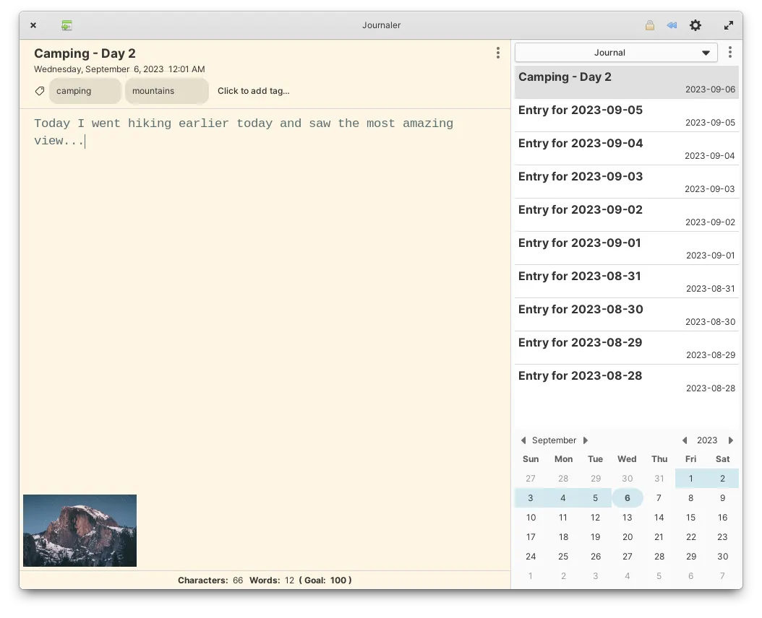Screen dimensions: 762x618
Task: Select the Entry for 2023-08-30
Action: coord(626,314)
